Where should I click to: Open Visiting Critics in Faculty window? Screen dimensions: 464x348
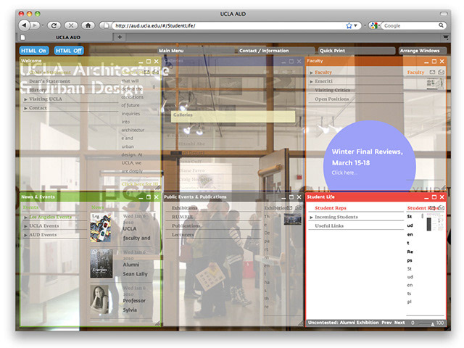tap(332, 90)
